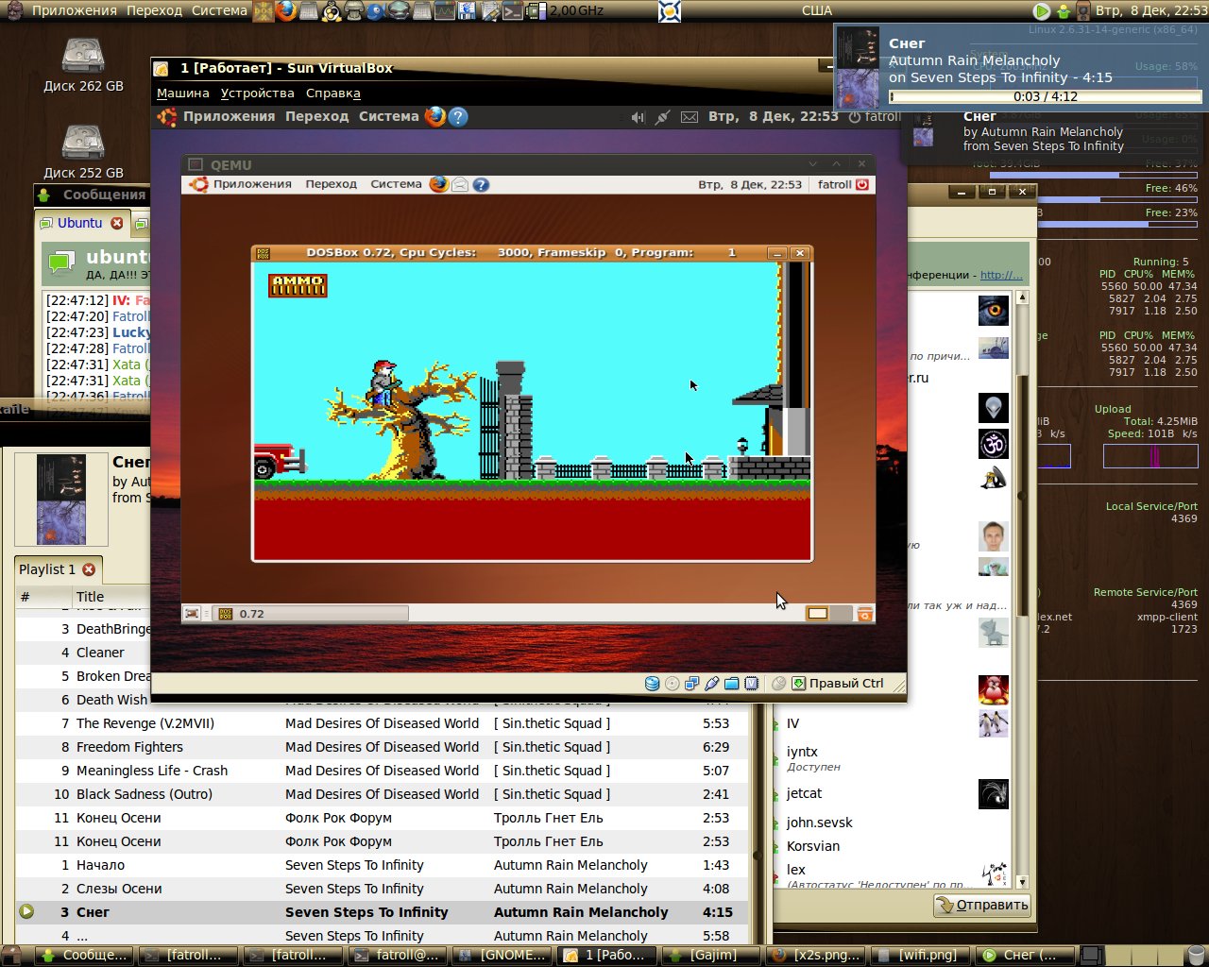Screen dimensions: 1209x967
Task: Click VirtualBox USB devices indicator
Action: point(711,684)
